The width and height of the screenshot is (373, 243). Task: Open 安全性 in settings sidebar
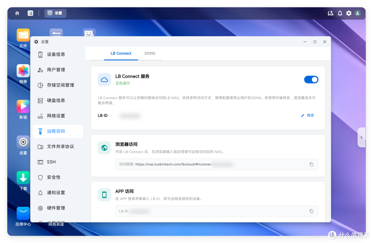58,177
